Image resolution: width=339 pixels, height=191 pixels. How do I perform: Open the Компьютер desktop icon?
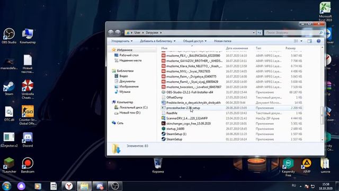[x=28, y=36]
